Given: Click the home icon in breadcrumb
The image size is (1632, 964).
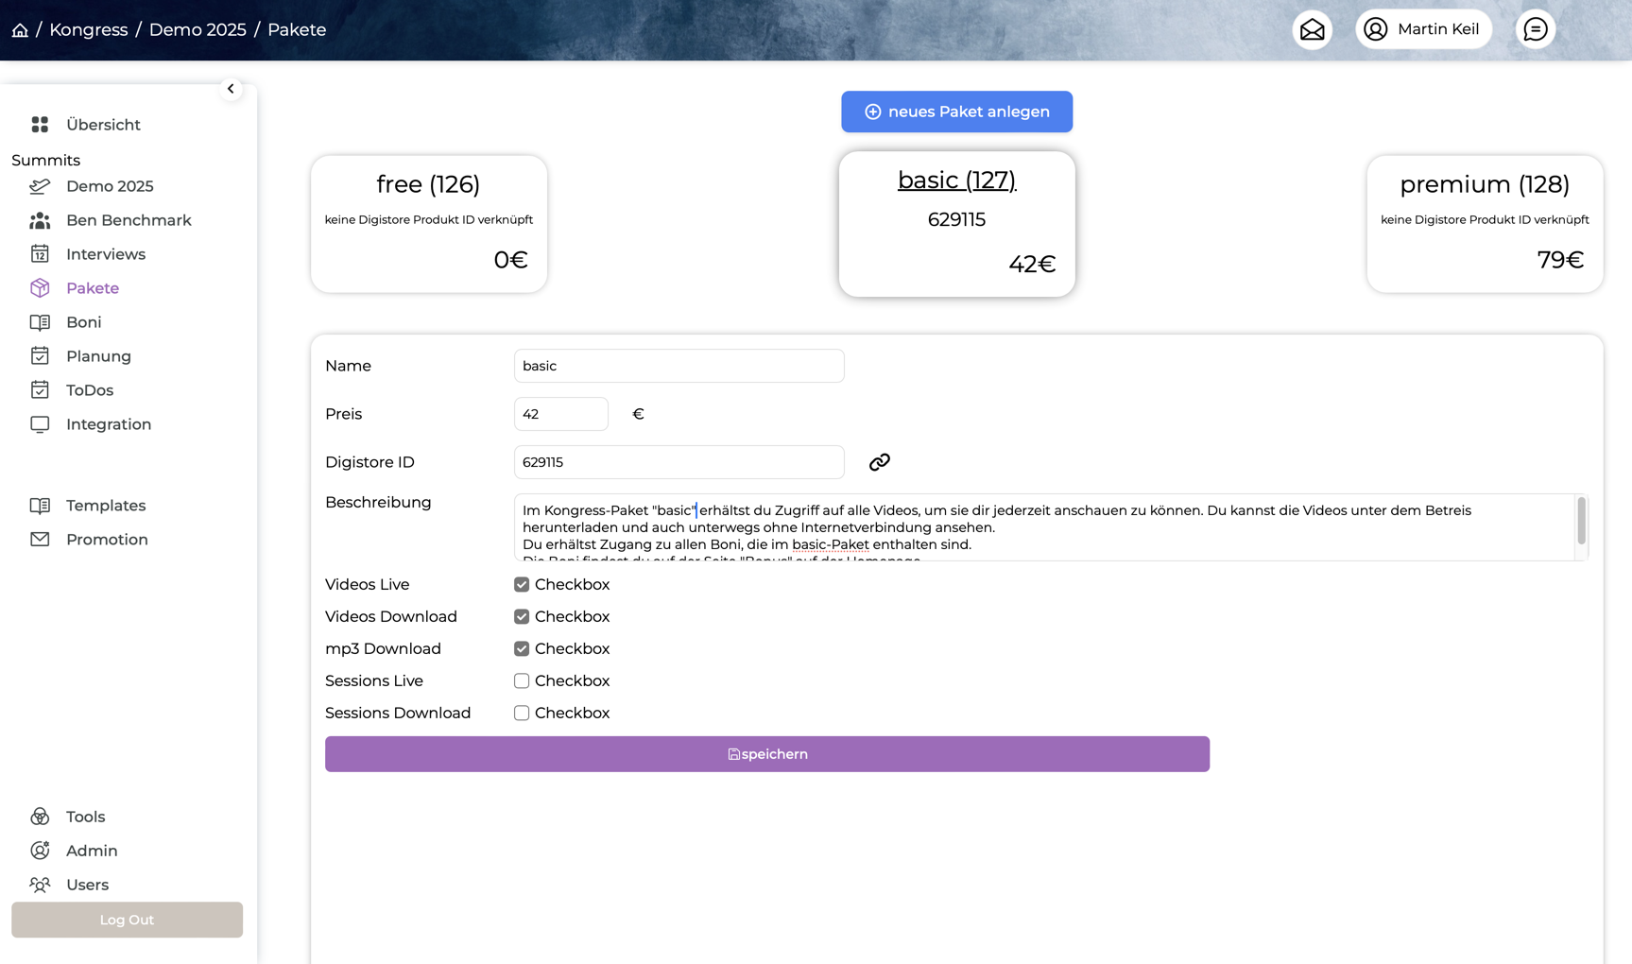Looking at the screenshot, I should (x=20, y=30).
